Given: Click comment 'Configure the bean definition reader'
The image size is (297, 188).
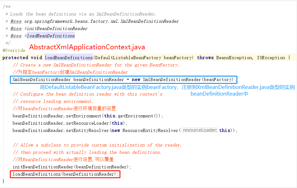Looking at the screenshot, I should pos(87,94).
